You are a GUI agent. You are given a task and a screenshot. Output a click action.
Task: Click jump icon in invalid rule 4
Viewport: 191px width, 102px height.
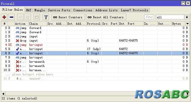tap(17, 45)
